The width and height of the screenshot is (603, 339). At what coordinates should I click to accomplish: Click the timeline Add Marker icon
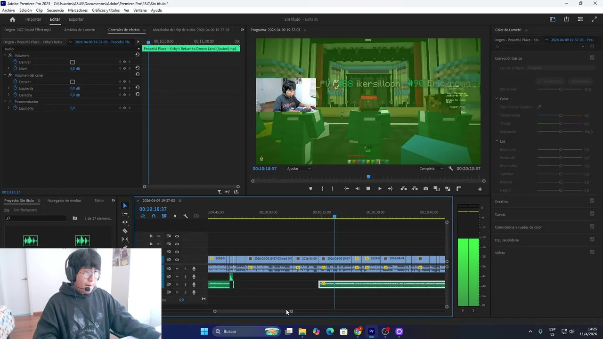pos(175,216)
